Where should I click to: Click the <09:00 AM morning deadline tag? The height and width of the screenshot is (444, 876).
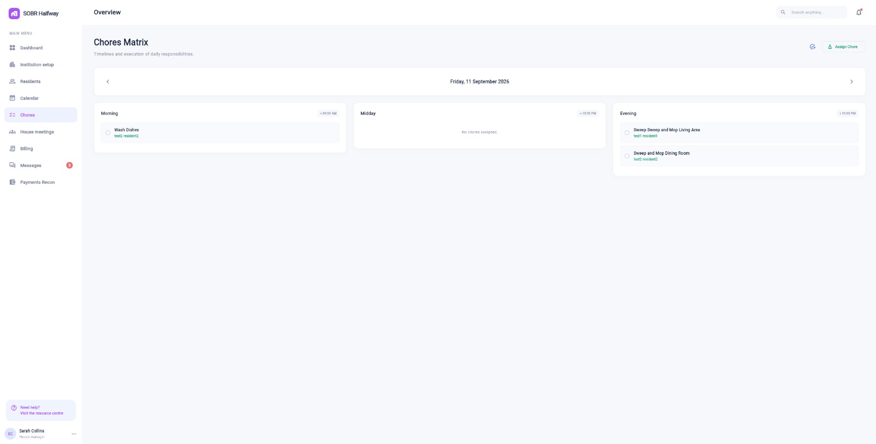[x=328, y=114]
